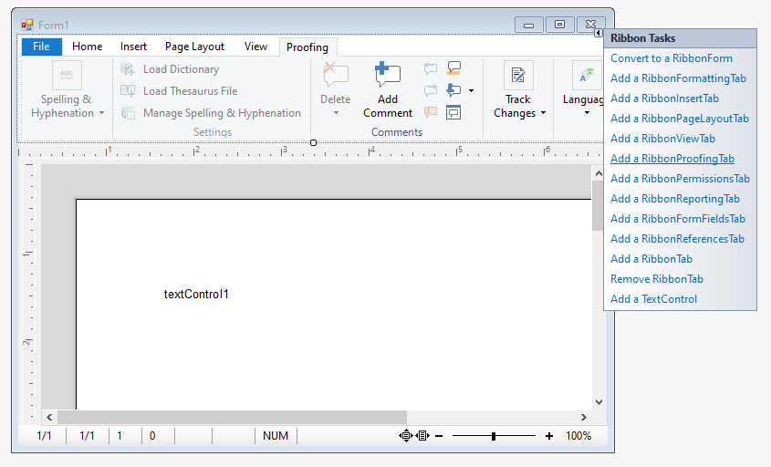Click the vertical scrollbar up arrow

599,173
